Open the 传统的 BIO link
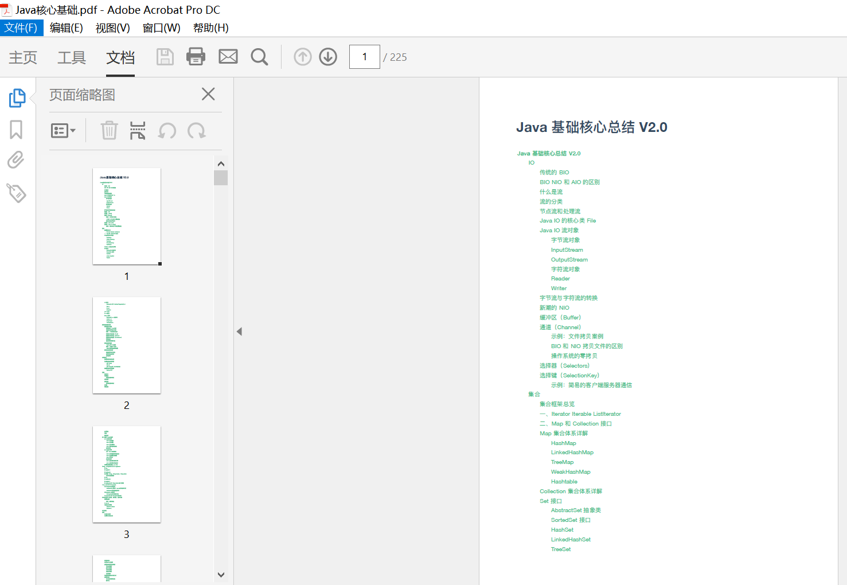The width and height of the screenshot is (847, 585). 554,172
